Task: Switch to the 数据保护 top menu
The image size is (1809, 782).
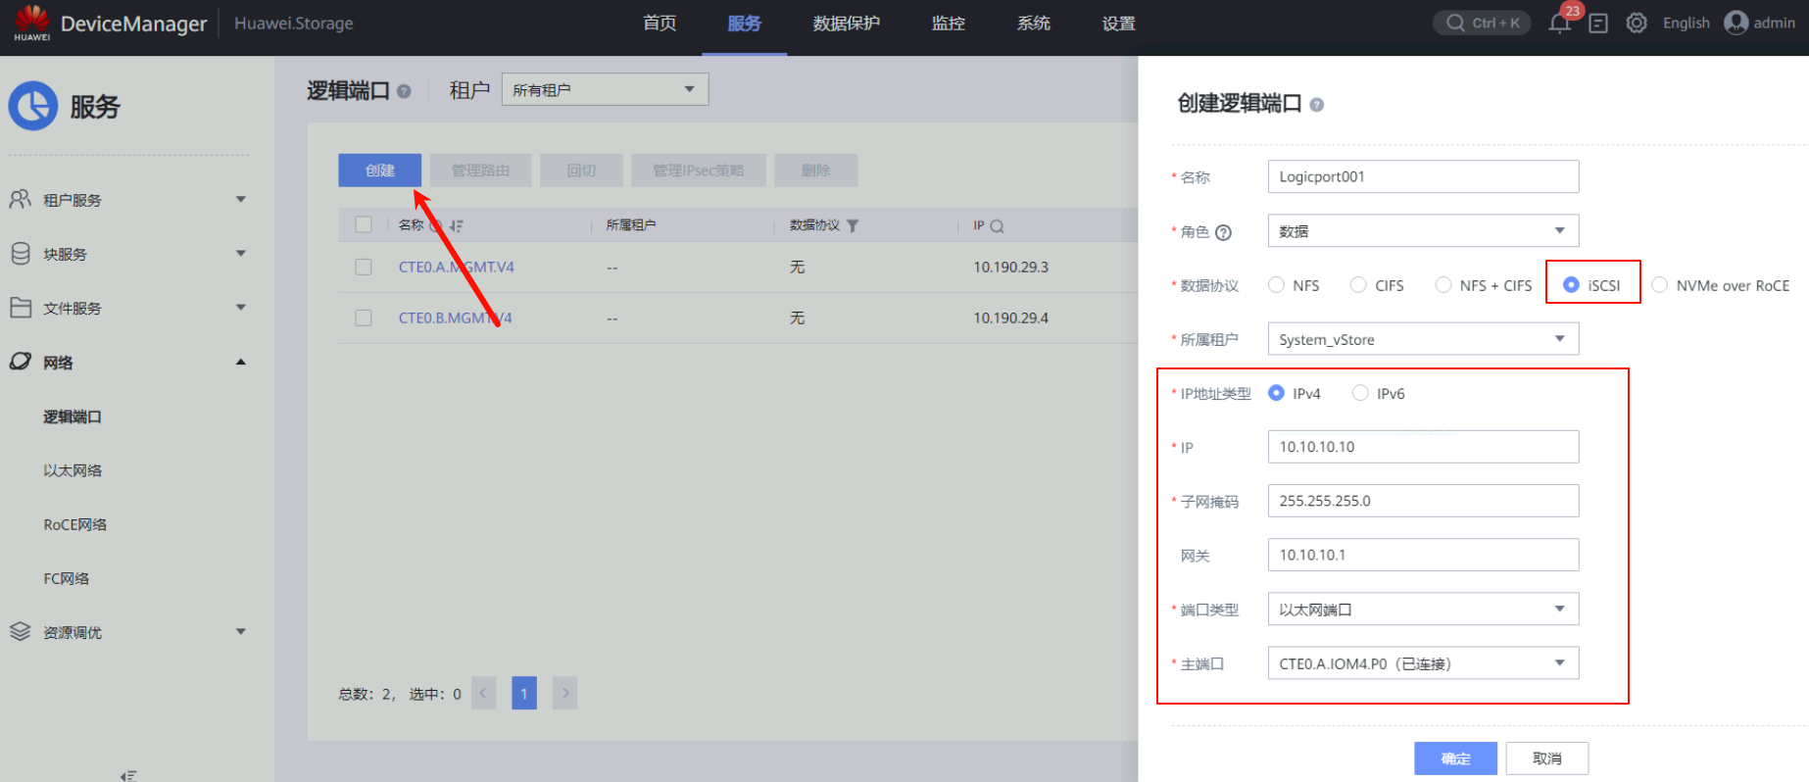Action: (846, 24)
